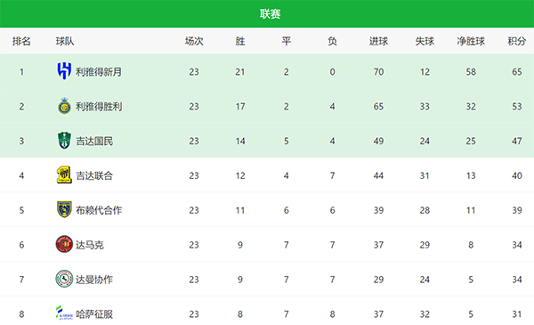Click the 排名 column header
This screenshot has width=534, height=325.
(21, 41)
